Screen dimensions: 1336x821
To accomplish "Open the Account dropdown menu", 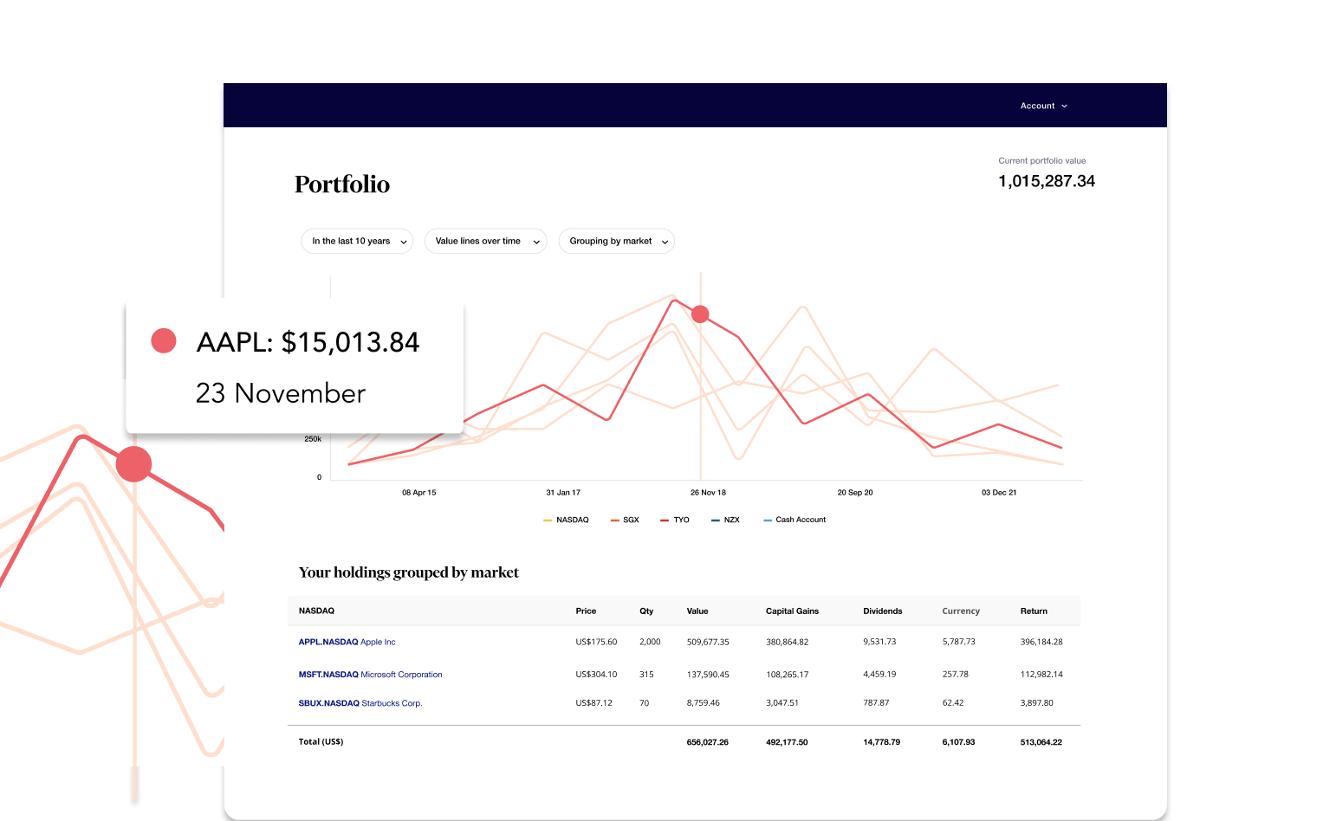I will 1043,106.
